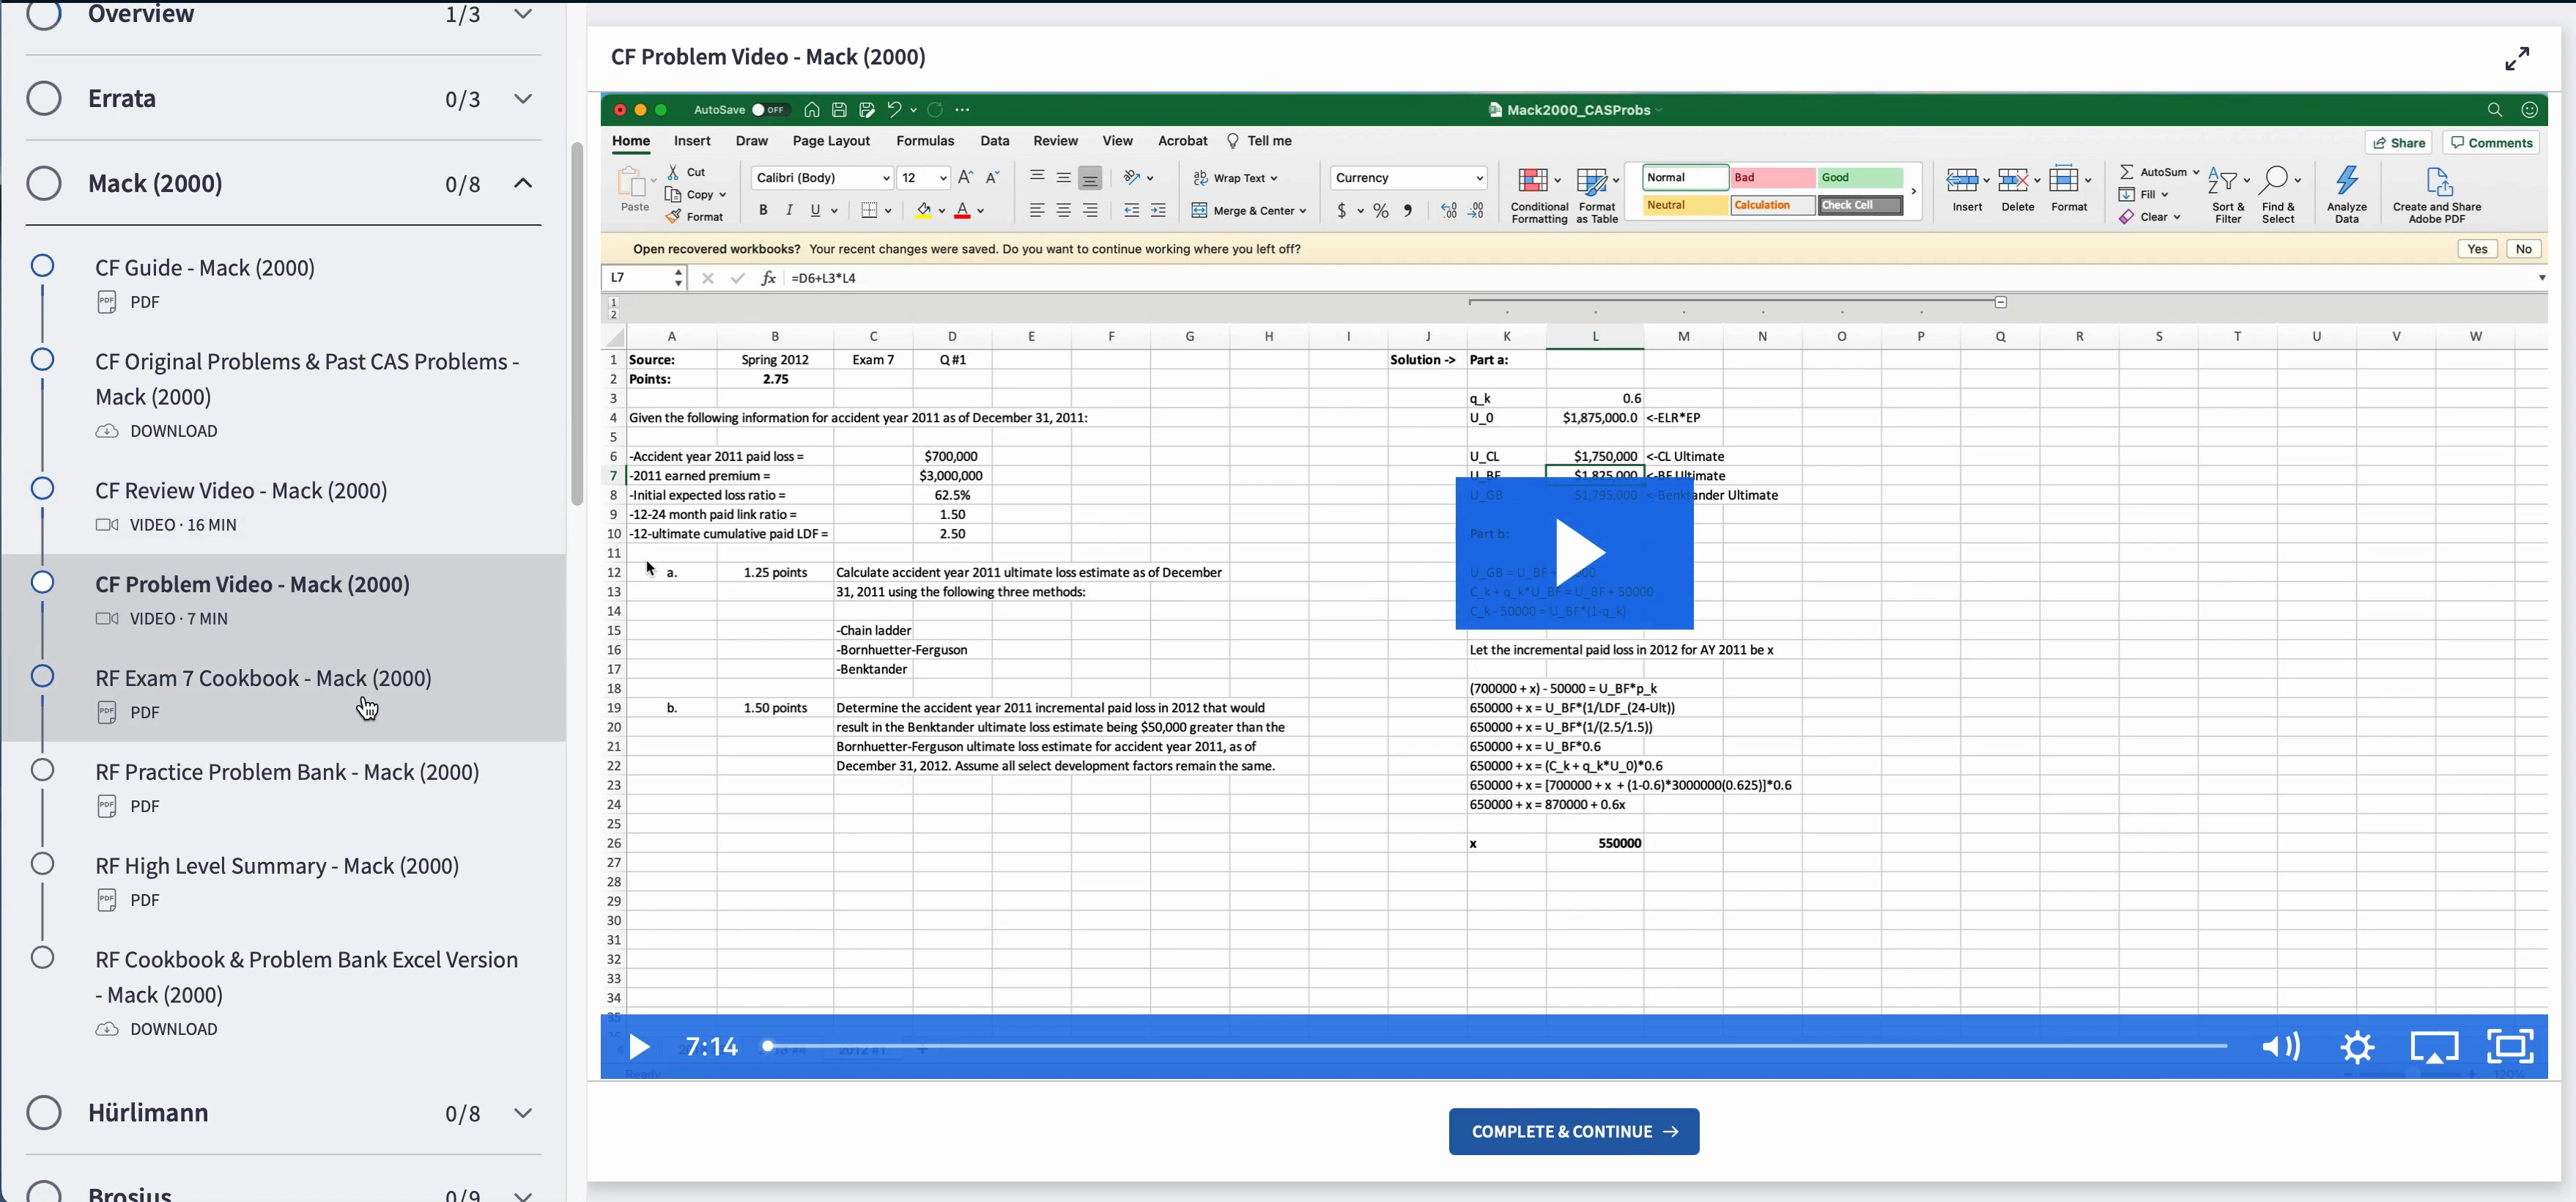Viewport: 2576px width, 1202px height.
Task: Expand the formula bar with the right arrow
Action: pyautogui.click(x=2541, y=278)
